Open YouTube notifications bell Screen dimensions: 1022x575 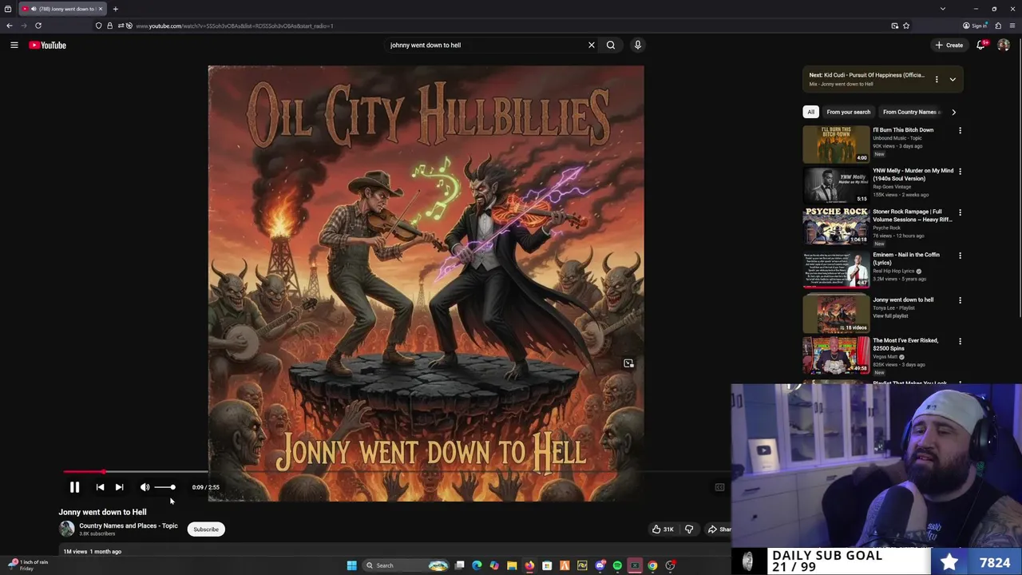[980, 46]
